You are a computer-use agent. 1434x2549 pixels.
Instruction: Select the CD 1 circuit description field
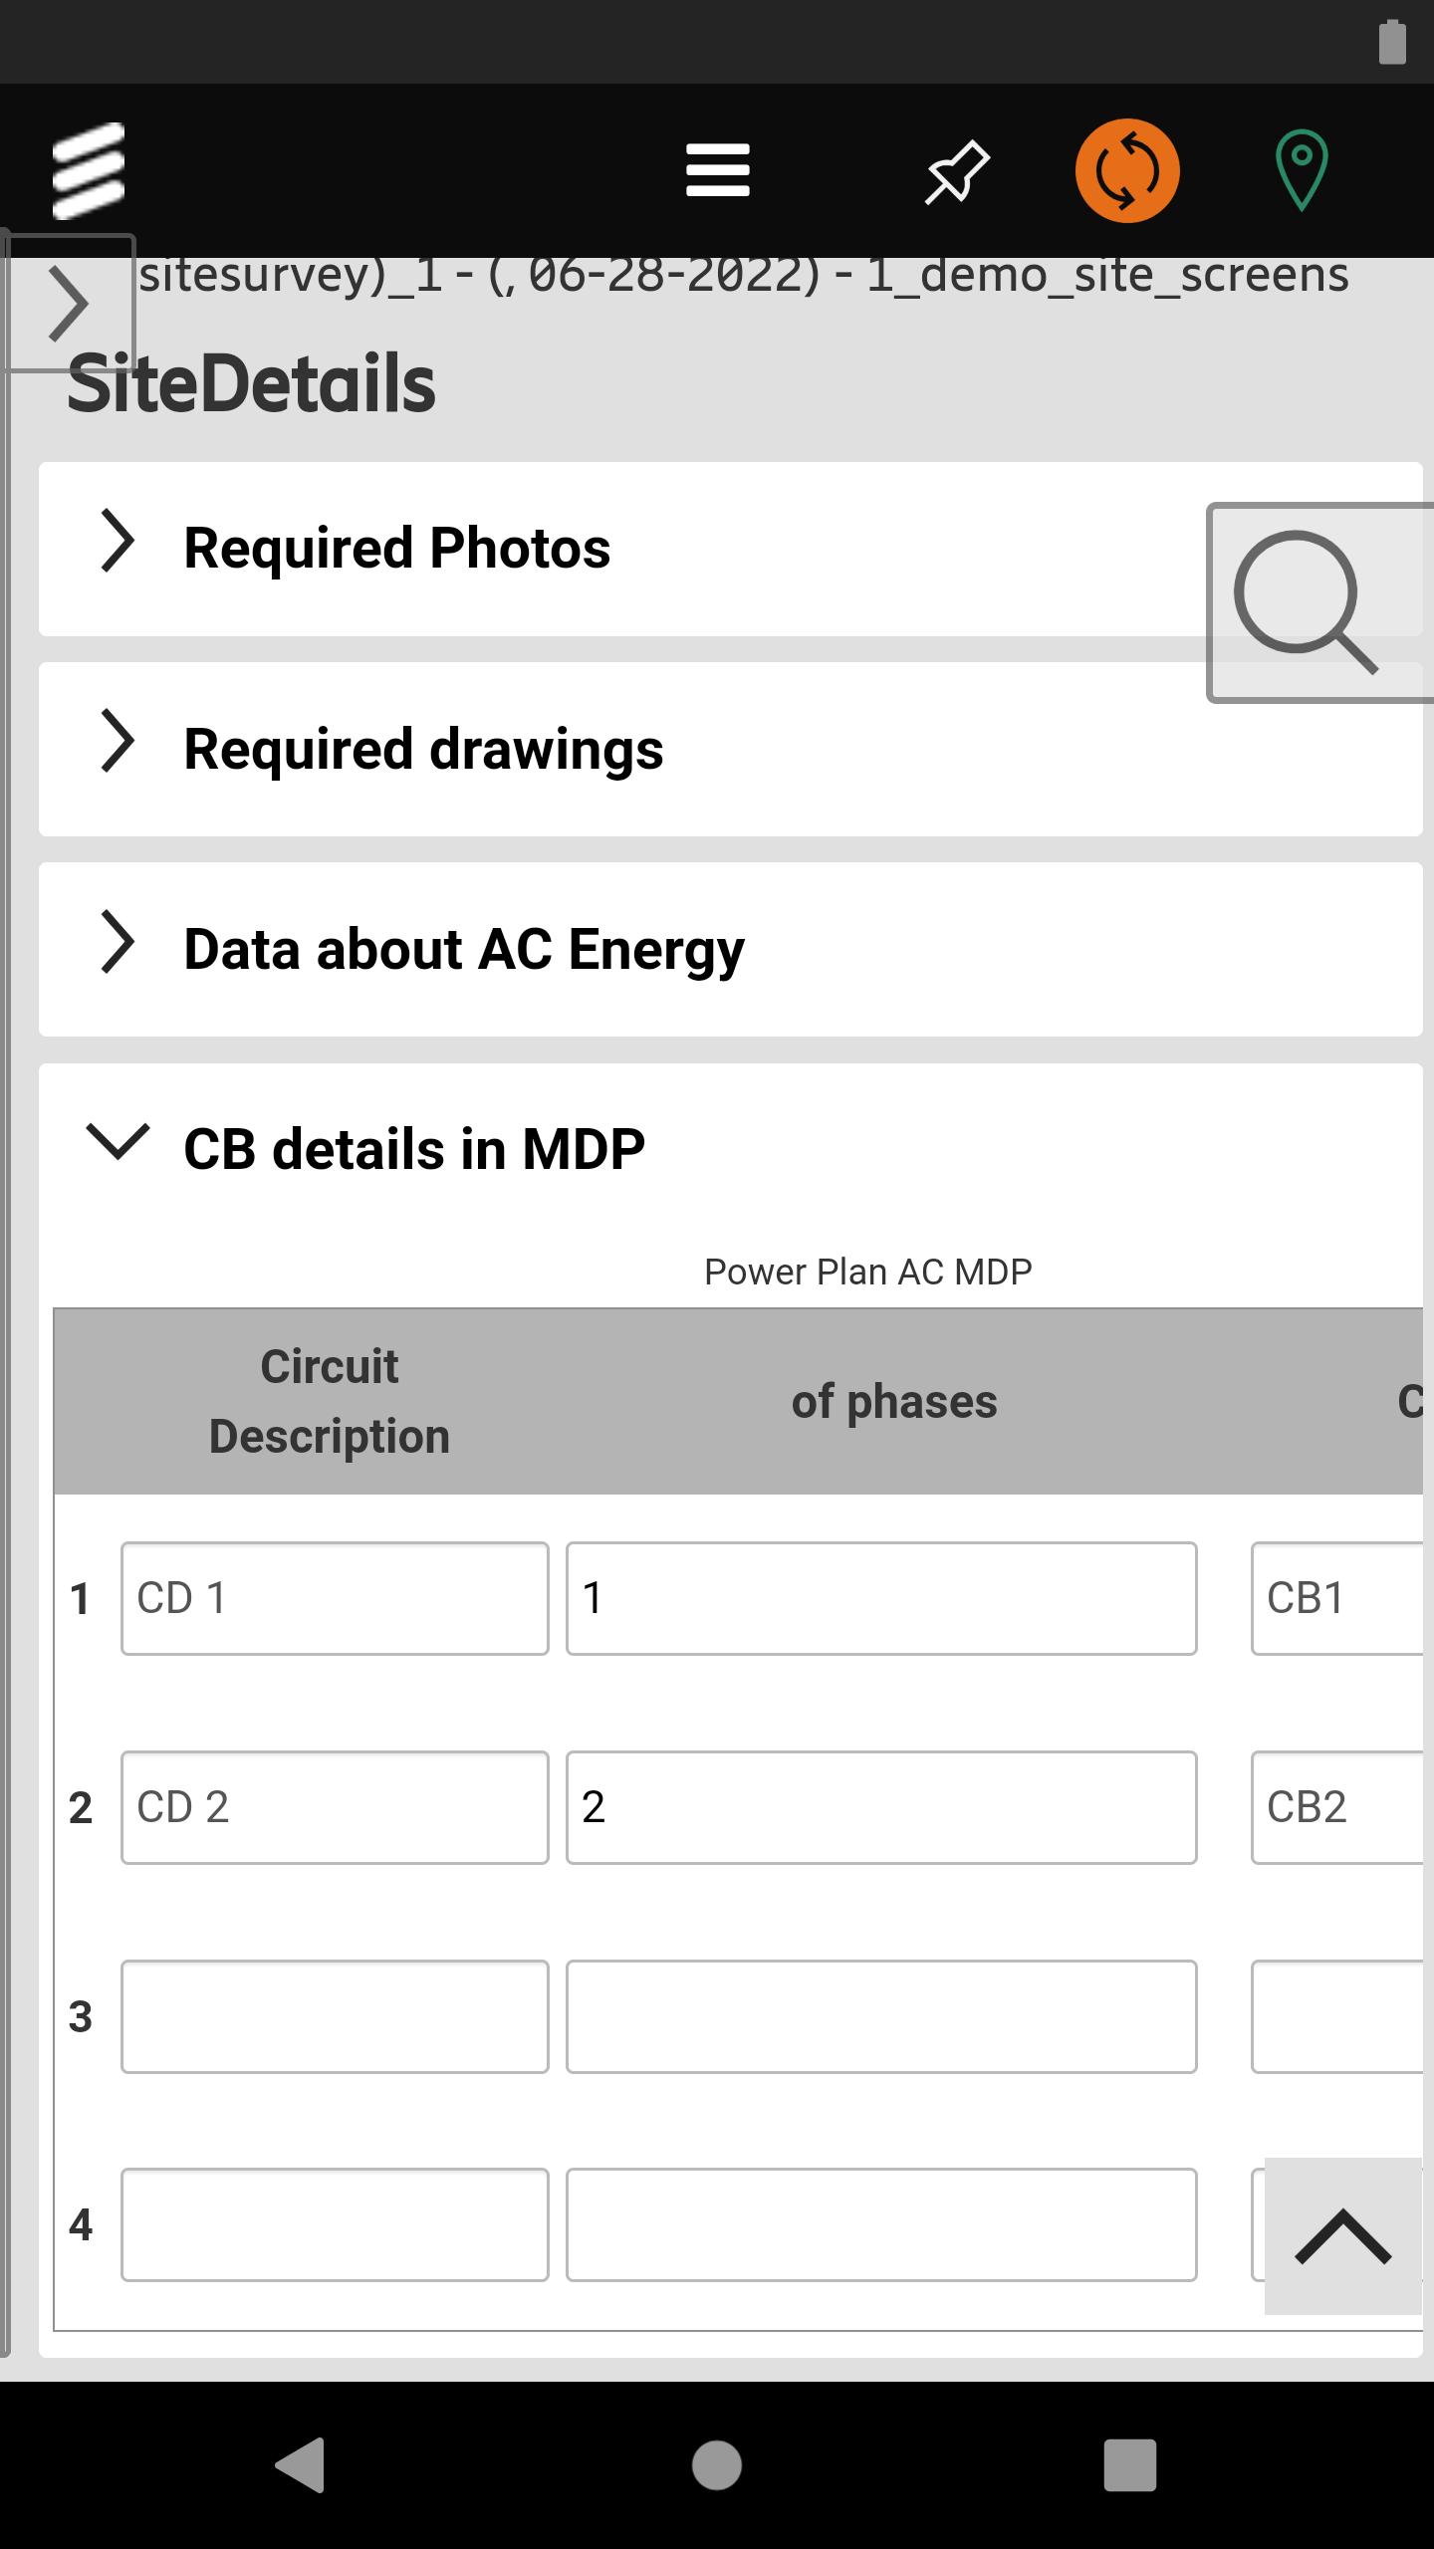(x=335, y=1598)
